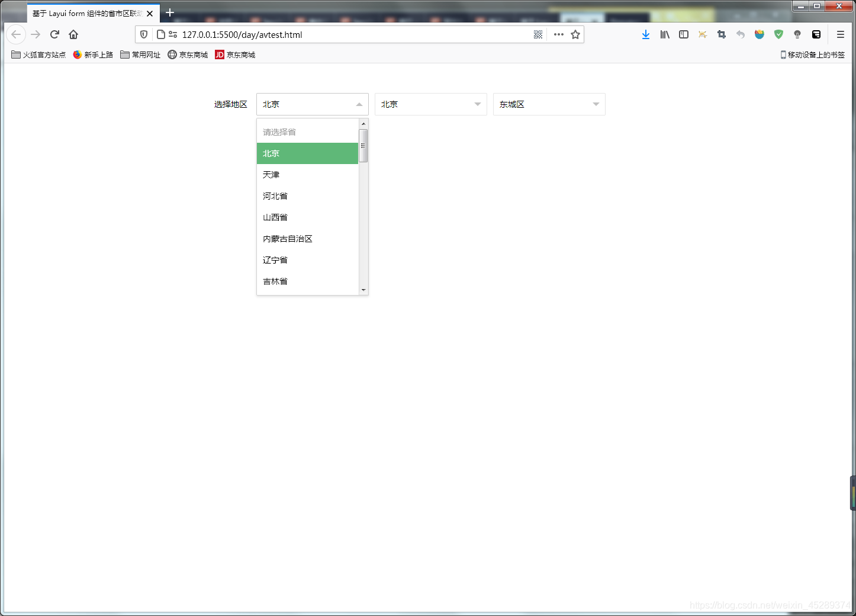This screenshot has width=856, height=616.
Task: Click the fruit bowl extension icon
Action: tap(760, 34)
